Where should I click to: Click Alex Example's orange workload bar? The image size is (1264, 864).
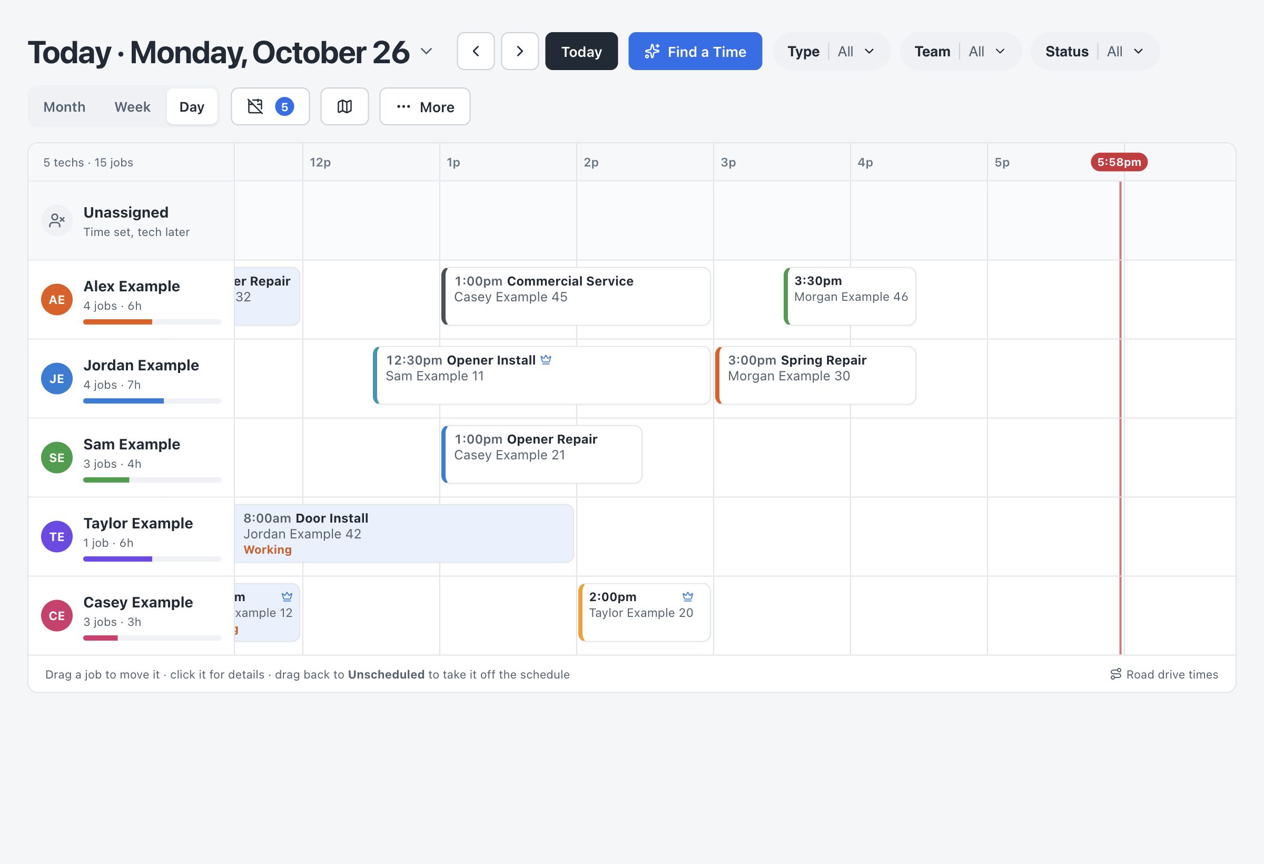(x=152, y=321)
